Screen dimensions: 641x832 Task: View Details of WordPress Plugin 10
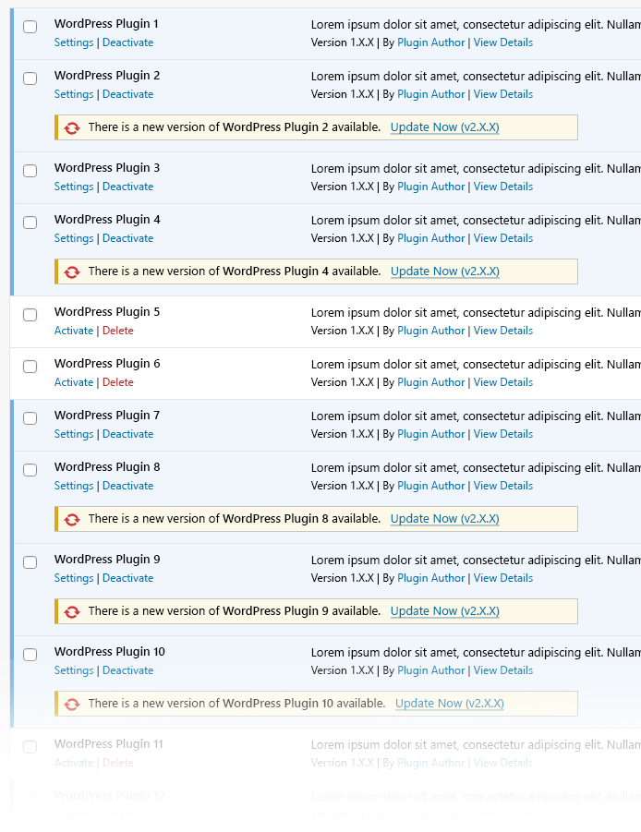coord(503,670)
